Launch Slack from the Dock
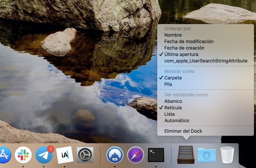Image resolution: width=256 pixels, height=168 pixels. (23, 155)
